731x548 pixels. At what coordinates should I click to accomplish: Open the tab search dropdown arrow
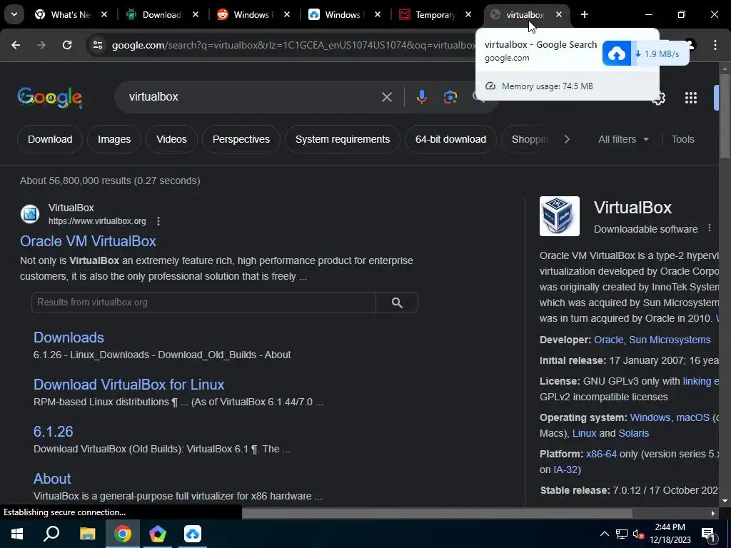pyautogui.click(x=14, y=14)
